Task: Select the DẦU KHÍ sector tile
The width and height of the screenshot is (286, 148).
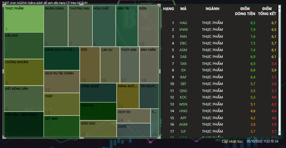Action: (x=24, y=46)
